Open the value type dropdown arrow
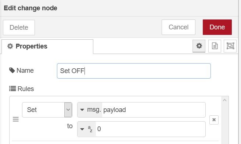 (x=82, y=129)
